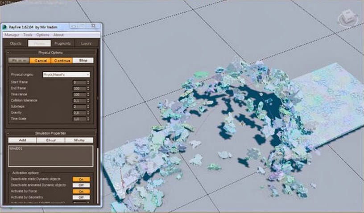Click the RayFire panel vertical scrollbar
This screenshot has height=213, width=364.
98,175
